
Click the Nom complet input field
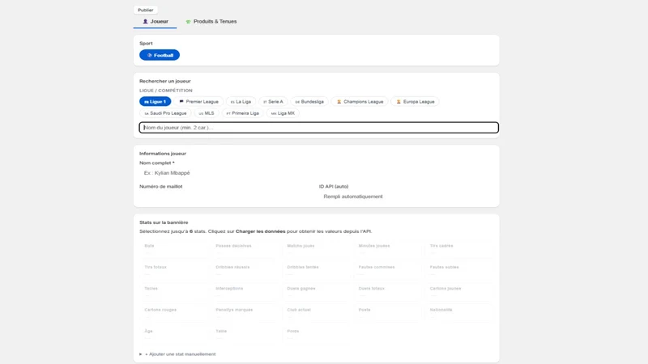pos(316,173)
